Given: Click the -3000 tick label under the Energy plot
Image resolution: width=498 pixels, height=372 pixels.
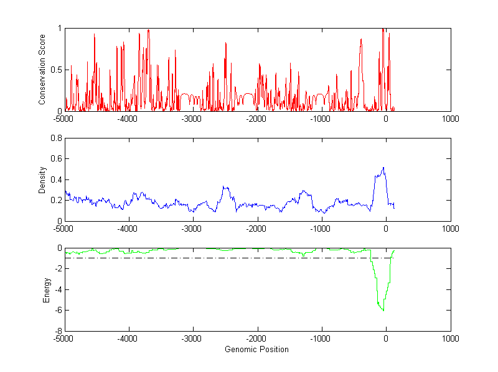Looking at the screenshot, I should click(x=193, y=338).
